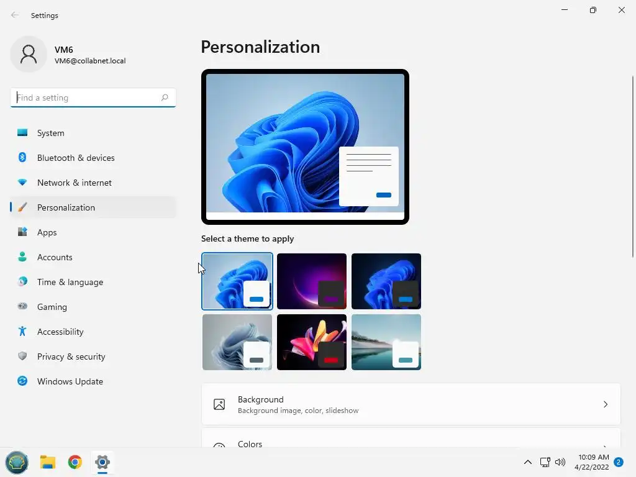Click the Privacy shield icon
Screen dimensions: 636x477
click(22, 356)
